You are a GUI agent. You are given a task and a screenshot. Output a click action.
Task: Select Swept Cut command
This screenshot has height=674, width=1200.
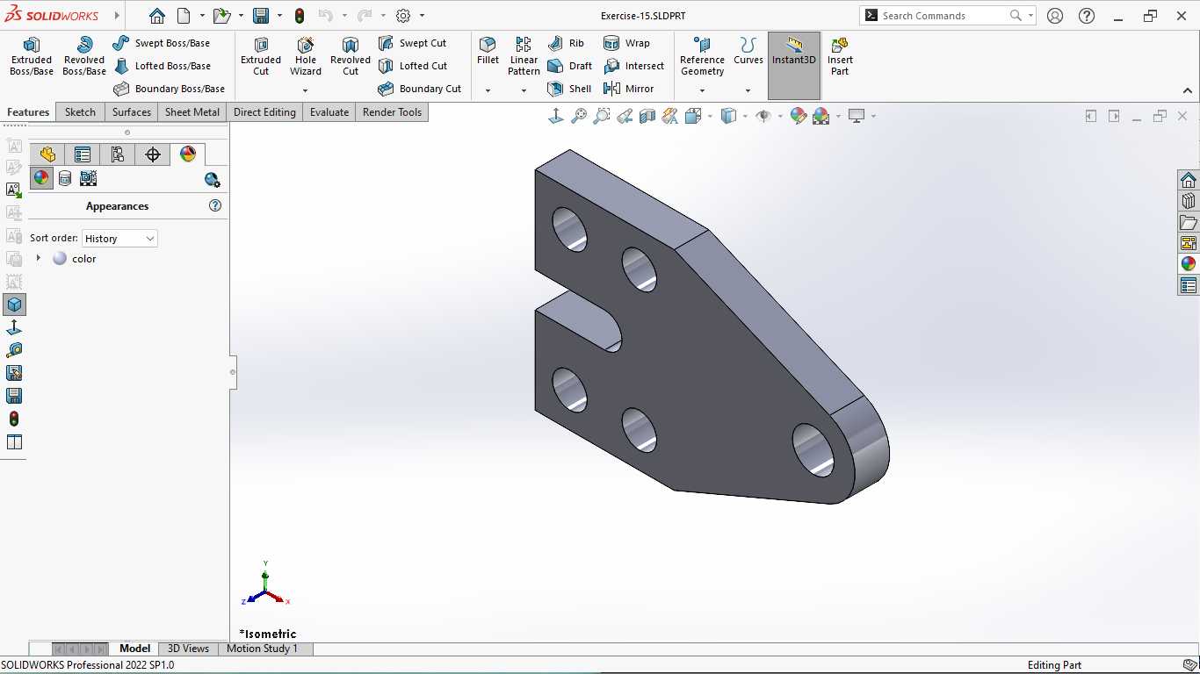412,43
